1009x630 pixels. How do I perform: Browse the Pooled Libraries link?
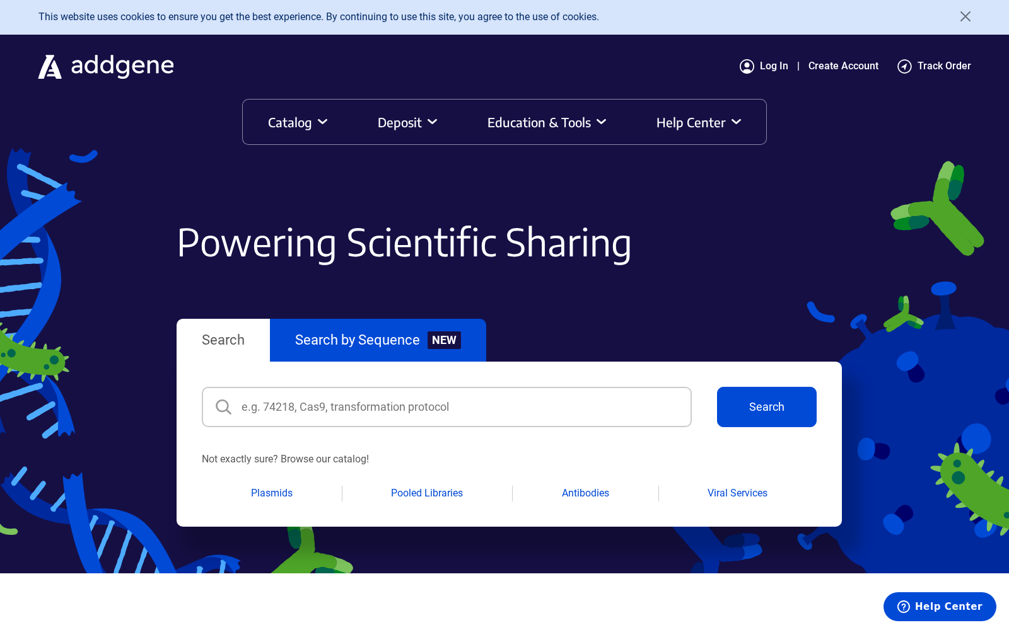(x=427, y=493)
